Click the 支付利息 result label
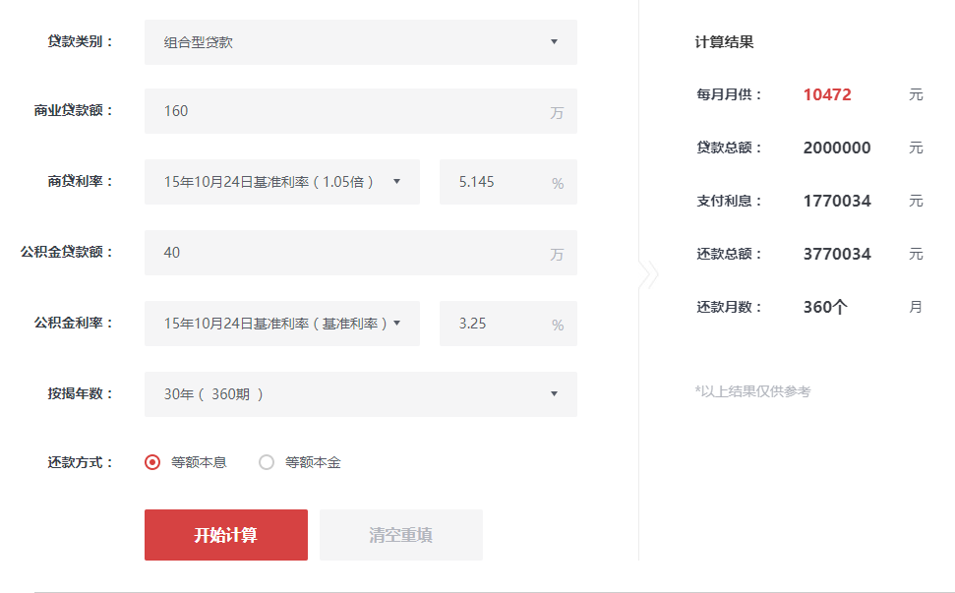955x593 pixels. point(729,201)
